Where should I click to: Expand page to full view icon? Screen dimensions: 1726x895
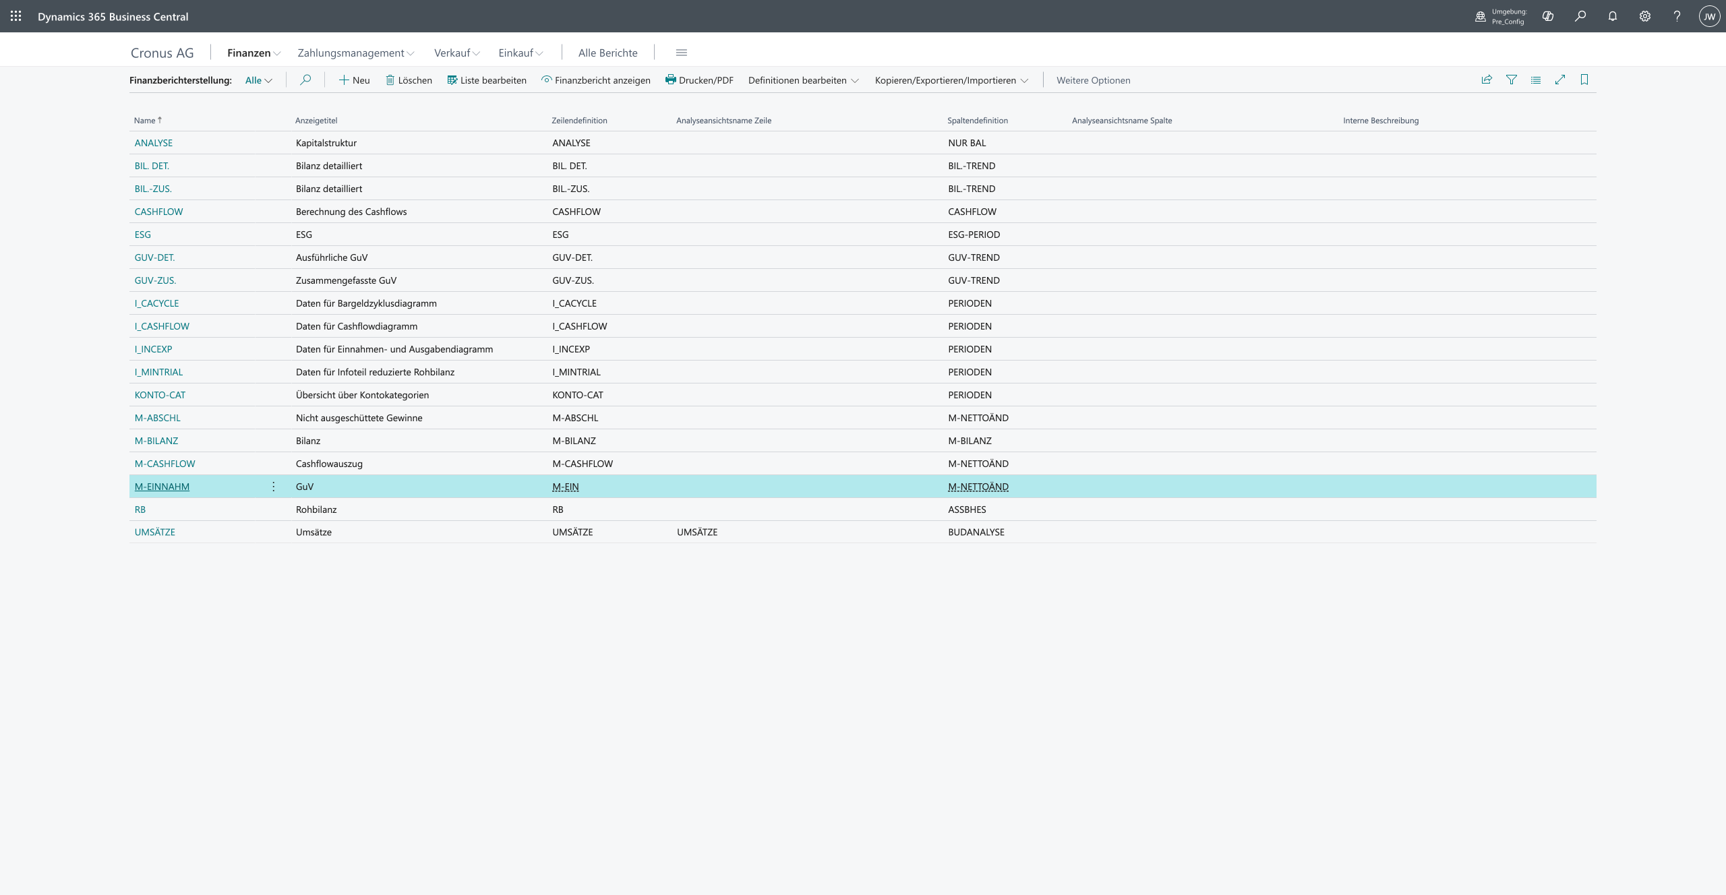[x=1560, y=80]
